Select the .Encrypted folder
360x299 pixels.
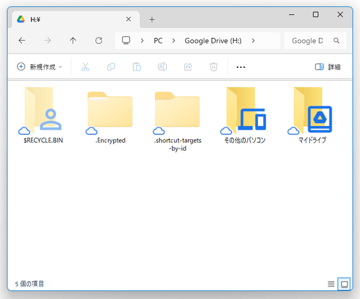(110, 112)
